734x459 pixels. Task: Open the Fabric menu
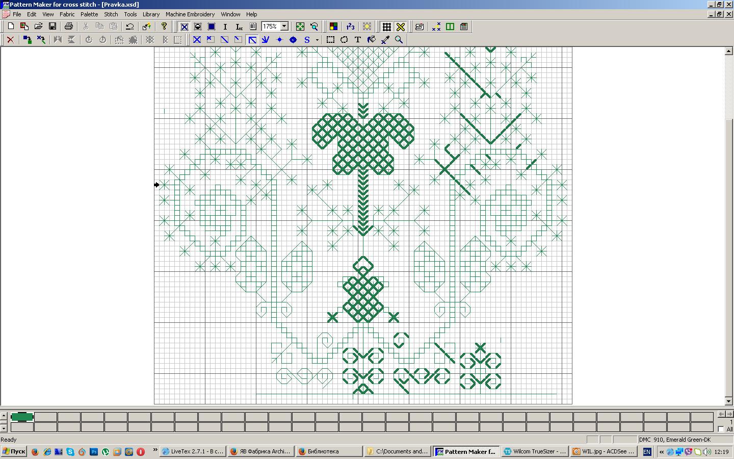(67, 14)
